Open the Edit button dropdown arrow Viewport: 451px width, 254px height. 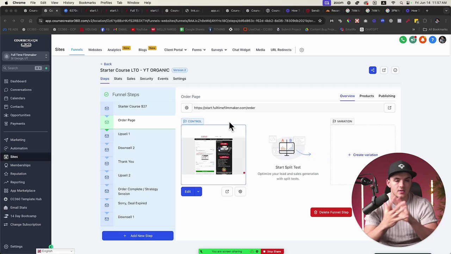[x=198, y=192]
